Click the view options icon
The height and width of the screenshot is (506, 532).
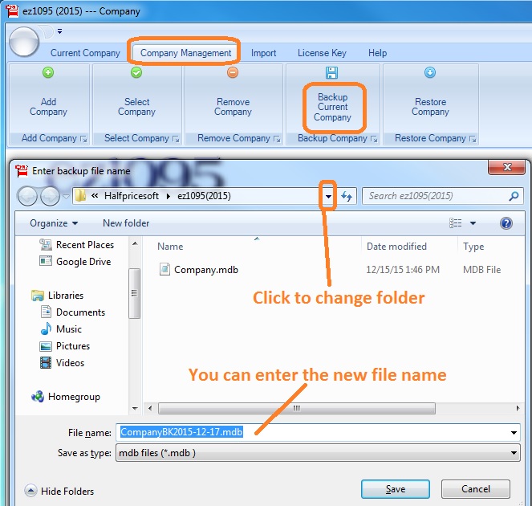[x=456, y=223]
